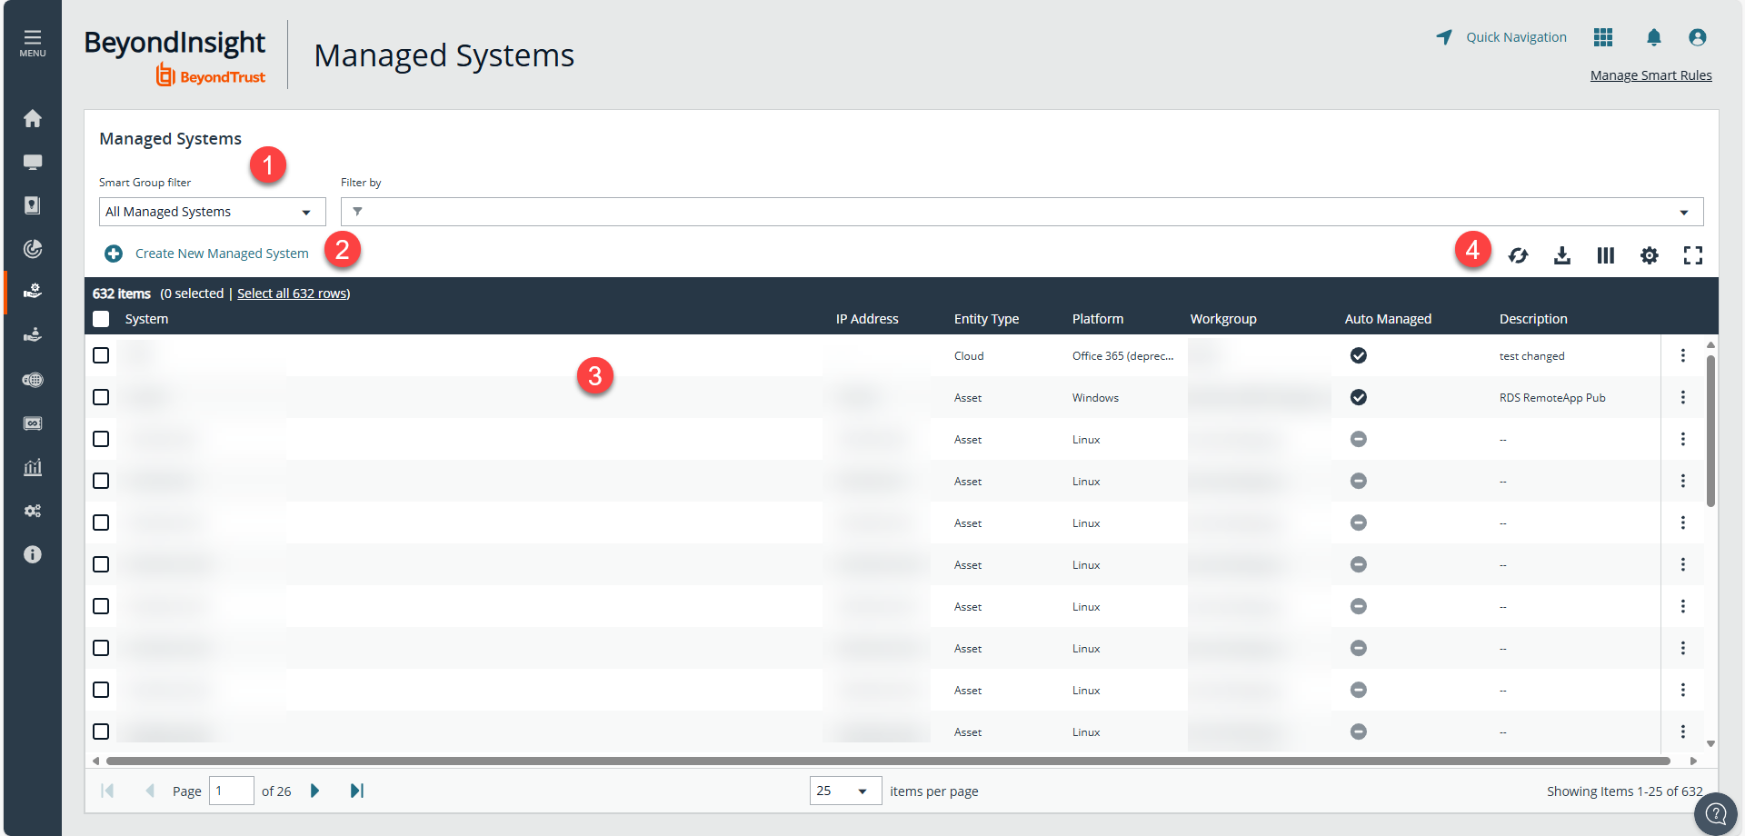The height and width of the screenshot is (836, 1745).
Task: Click the 'test changed' description cell
Action: pos(1532,356)
